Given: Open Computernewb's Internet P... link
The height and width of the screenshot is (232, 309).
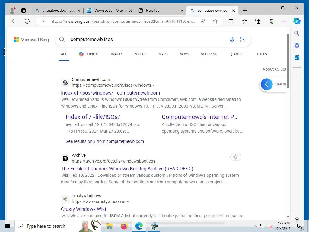Looking at the screenshot, I should pos(199,117).
